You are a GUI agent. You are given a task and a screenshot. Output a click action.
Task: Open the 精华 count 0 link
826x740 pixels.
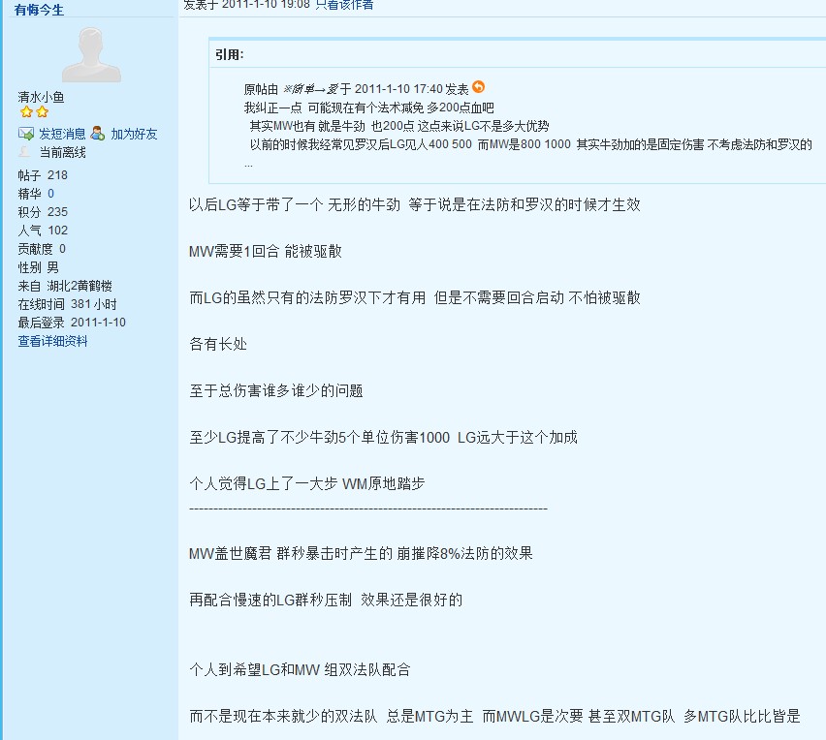point(50,194)
